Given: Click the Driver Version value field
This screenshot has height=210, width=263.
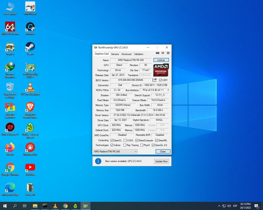Looking at the screenshot, I should pyautogui.click(x=139, y=115).
